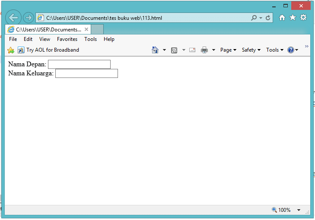Open the Edit menu
The width and height of the screenshot is (315, 220).
[x=28, y=39]
